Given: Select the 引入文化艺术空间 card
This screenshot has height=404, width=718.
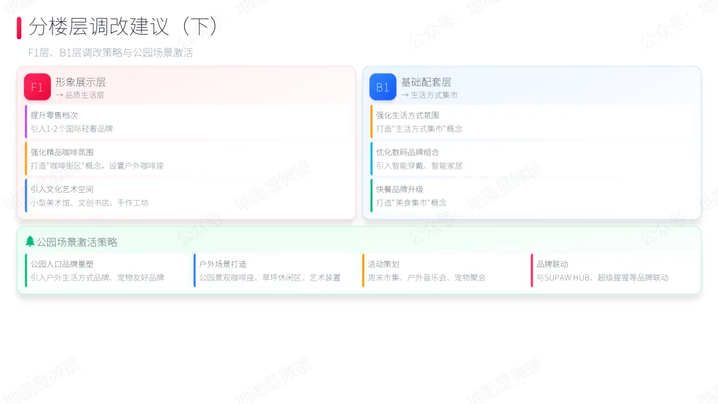Looking at the screenshot, I should [189, 196].
